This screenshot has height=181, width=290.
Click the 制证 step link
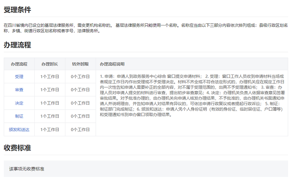19,116
